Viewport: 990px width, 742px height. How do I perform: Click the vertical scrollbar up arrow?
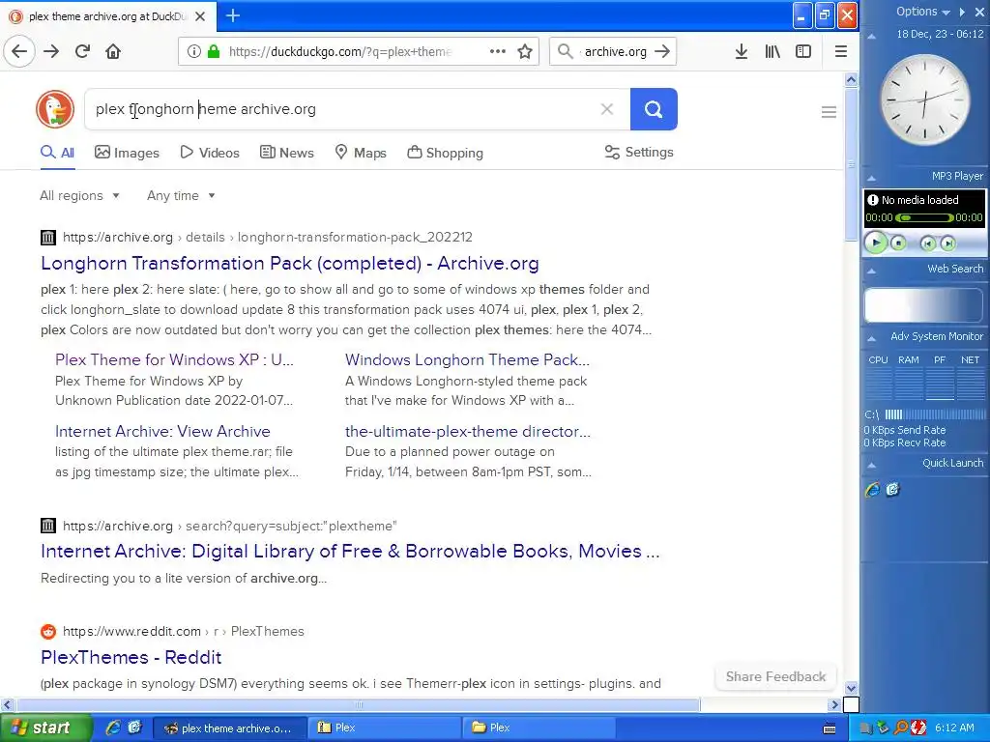pos(851,80)
